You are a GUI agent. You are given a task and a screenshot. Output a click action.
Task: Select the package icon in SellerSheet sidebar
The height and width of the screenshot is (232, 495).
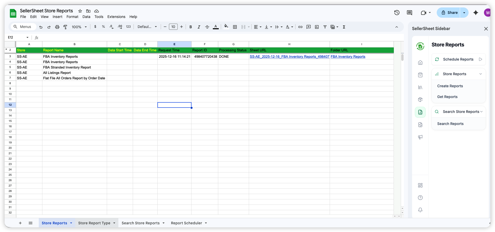(x=420, y=99)
